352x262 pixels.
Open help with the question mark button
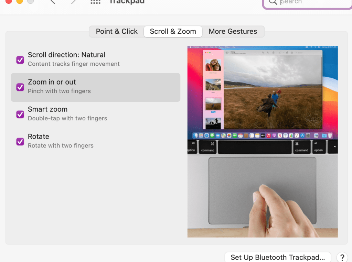click(342, 257)
